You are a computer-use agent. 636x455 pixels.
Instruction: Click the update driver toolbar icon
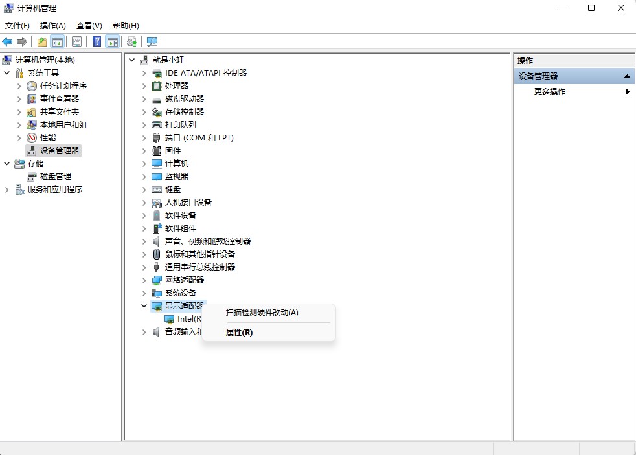coord(132,41)
